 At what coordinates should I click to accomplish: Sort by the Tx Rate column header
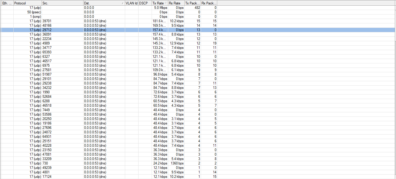click(x=160, y=3)
